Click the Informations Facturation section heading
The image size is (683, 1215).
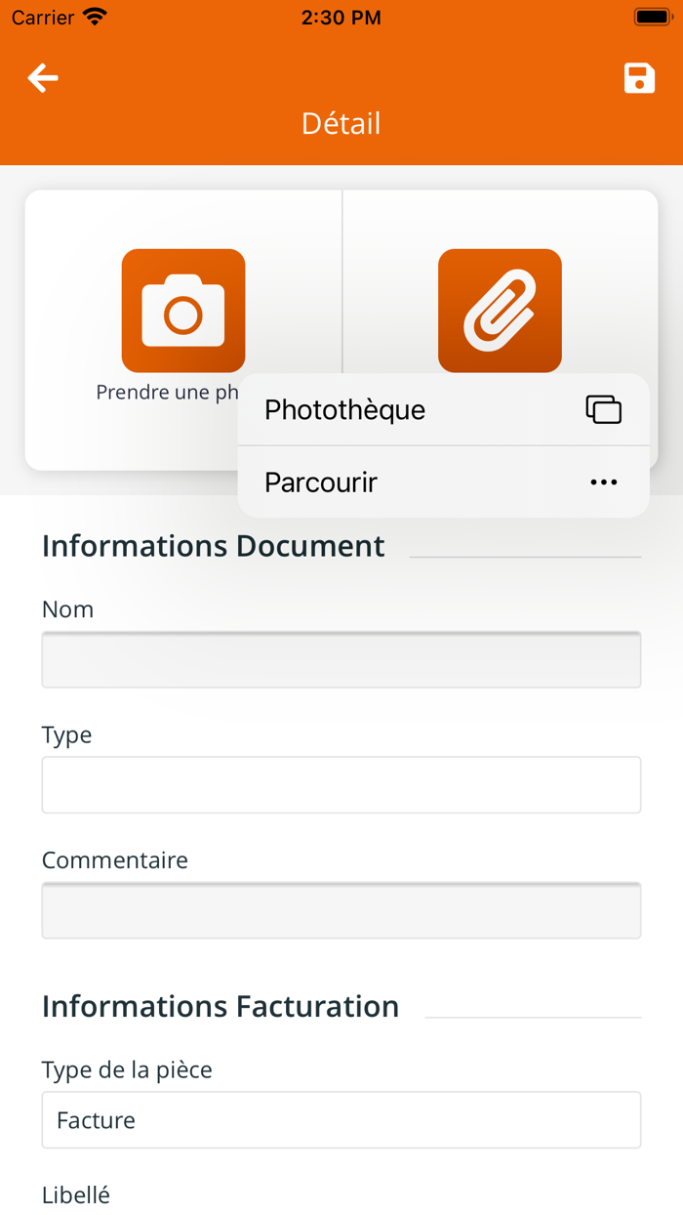coord(221,1007)
